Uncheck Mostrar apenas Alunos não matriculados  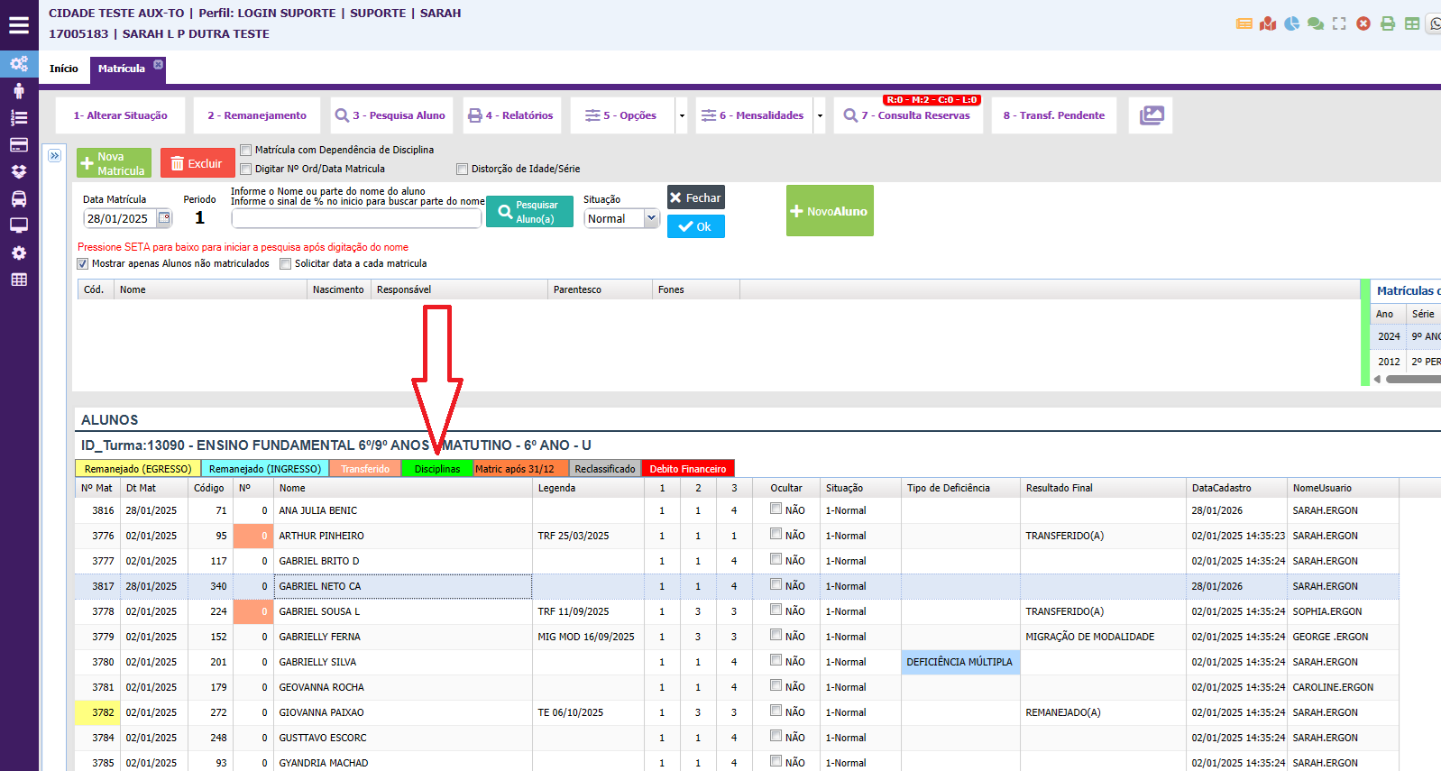(83, 264)
